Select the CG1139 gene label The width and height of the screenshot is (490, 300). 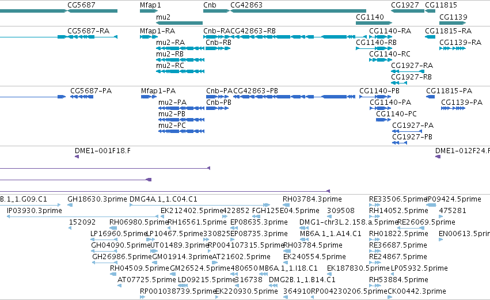[454, 17]
